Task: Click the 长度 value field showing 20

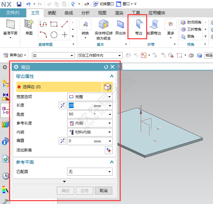Action: pos(90,106)
